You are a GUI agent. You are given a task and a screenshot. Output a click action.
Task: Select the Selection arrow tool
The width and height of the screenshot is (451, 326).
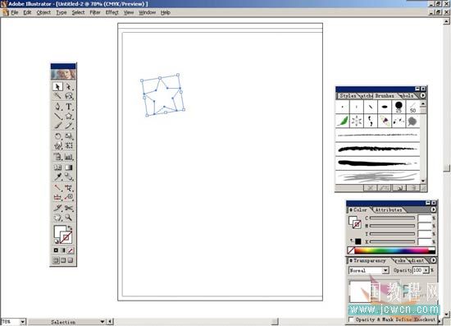coord(57,86)
